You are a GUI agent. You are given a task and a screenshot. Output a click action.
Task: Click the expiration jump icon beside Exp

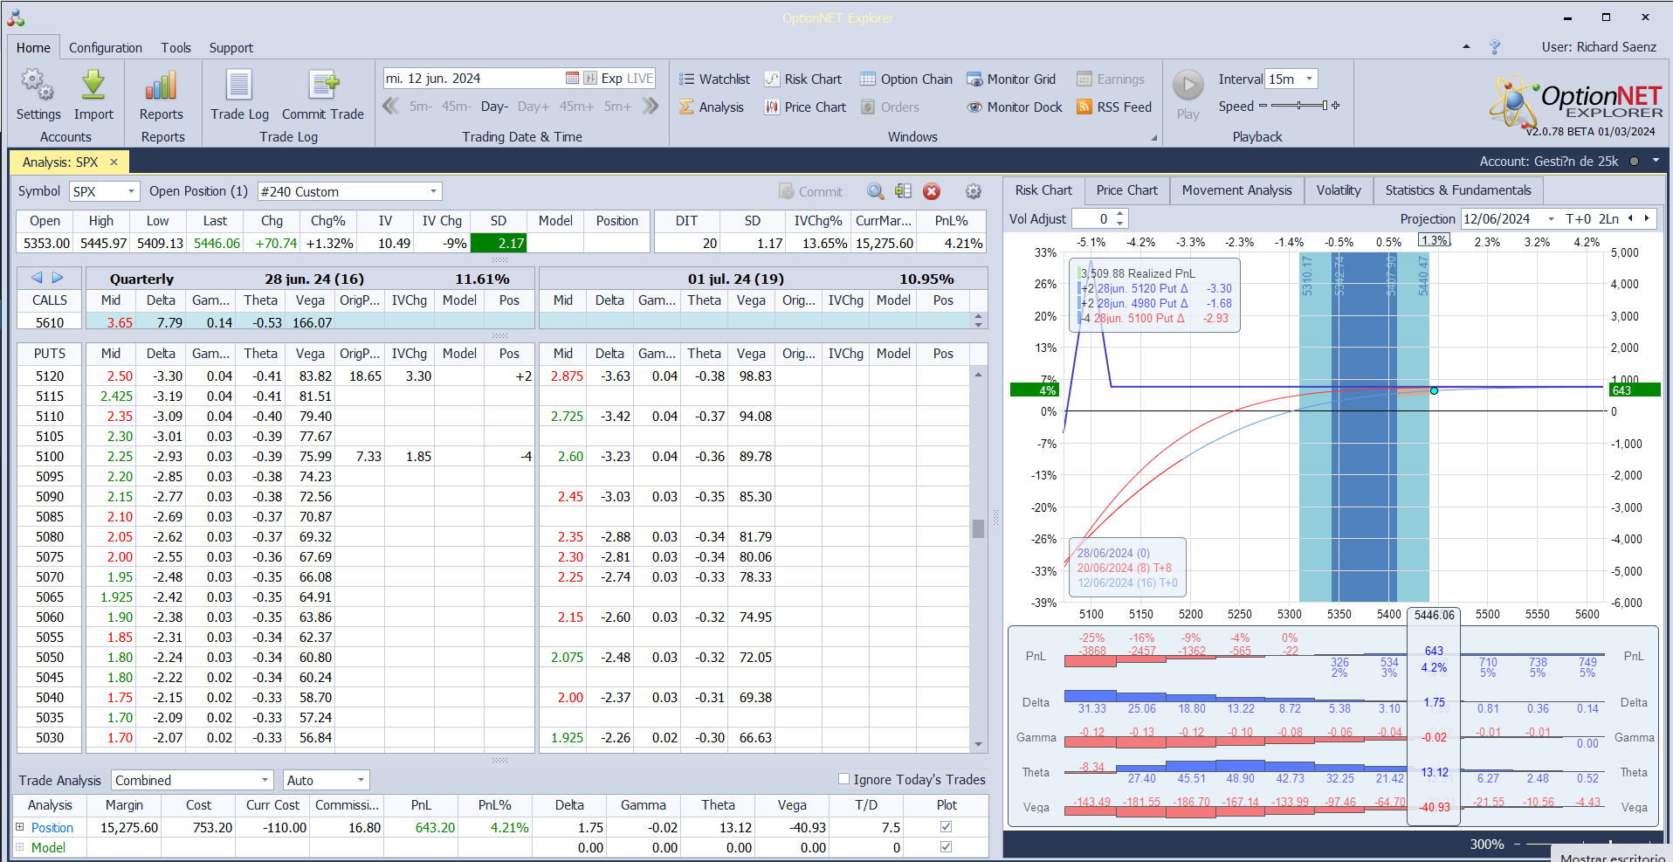point(590,79)
